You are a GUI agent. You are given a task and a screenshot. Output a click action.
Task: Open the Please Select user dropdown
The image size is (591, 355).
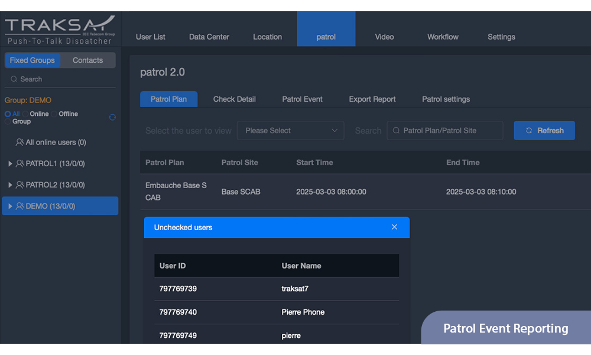290,131
